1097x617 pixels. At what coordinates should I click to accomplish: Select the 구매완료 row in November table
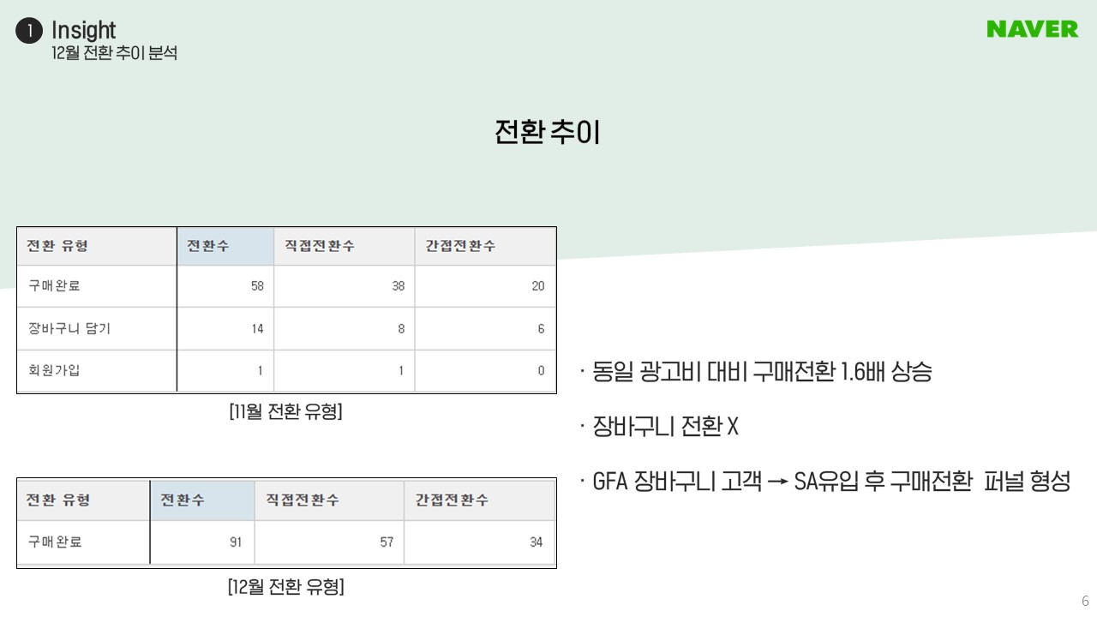[x=286, y=286]
